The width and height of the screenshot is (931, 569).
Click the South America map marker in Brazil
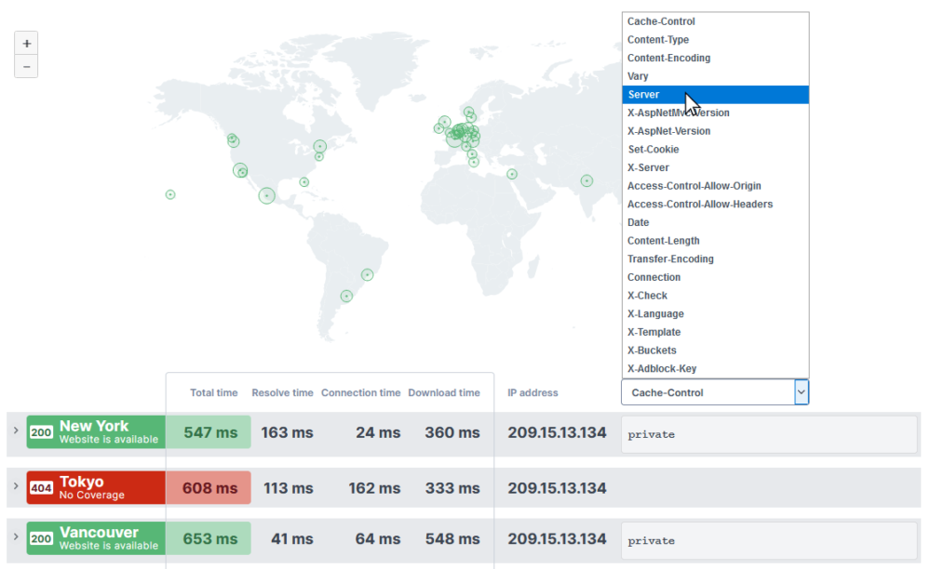point(367,274)
